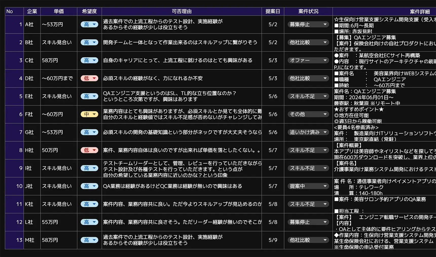Select row number 7 cell
Screen dimensions: 436x257
[14, 132]
